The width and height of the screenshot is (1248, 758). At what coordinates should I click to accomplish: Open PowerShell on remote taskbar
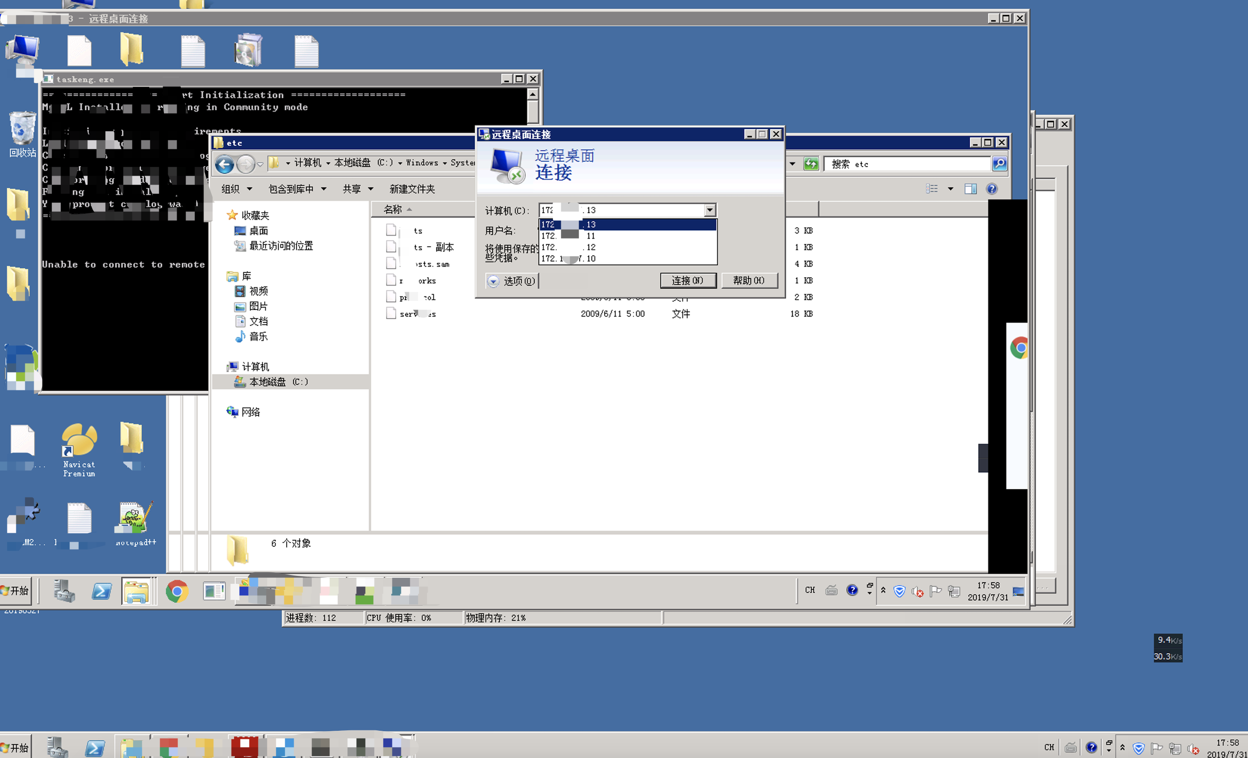(101, 591)
